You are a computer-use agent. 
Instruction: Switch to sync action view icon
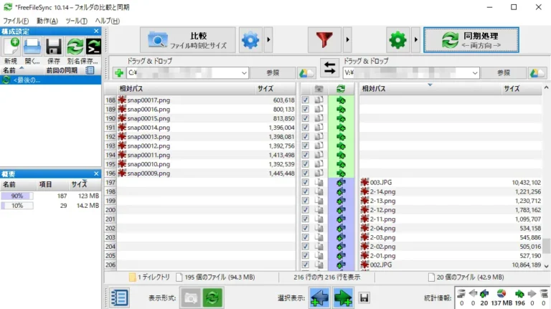(x=212, y=298)
